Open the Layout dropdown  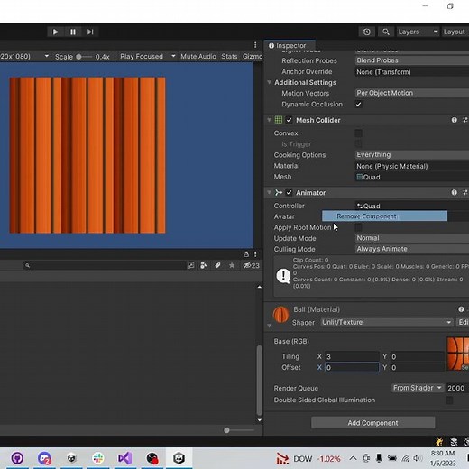455,32
